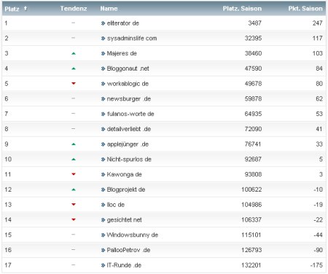
Task: Open the newsburger .de link
Action: pyautogui.click(x=129, y=98)
